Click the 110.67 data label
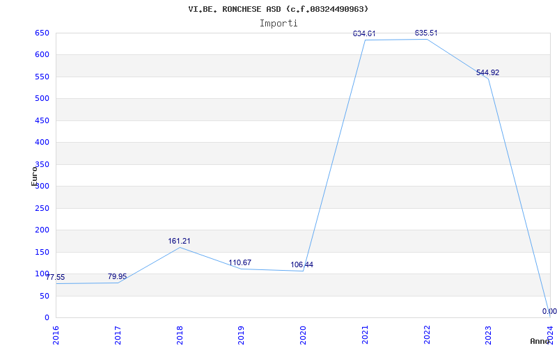 coord(240,263)
